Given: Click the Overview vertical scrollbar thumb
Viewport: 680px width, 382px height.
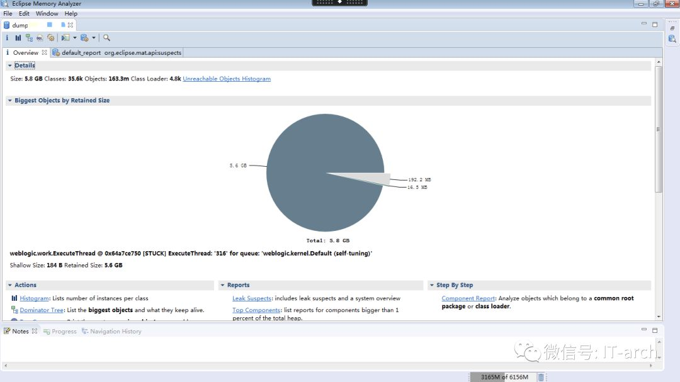Looking at the screenshot, I should [x=659, y=129].
